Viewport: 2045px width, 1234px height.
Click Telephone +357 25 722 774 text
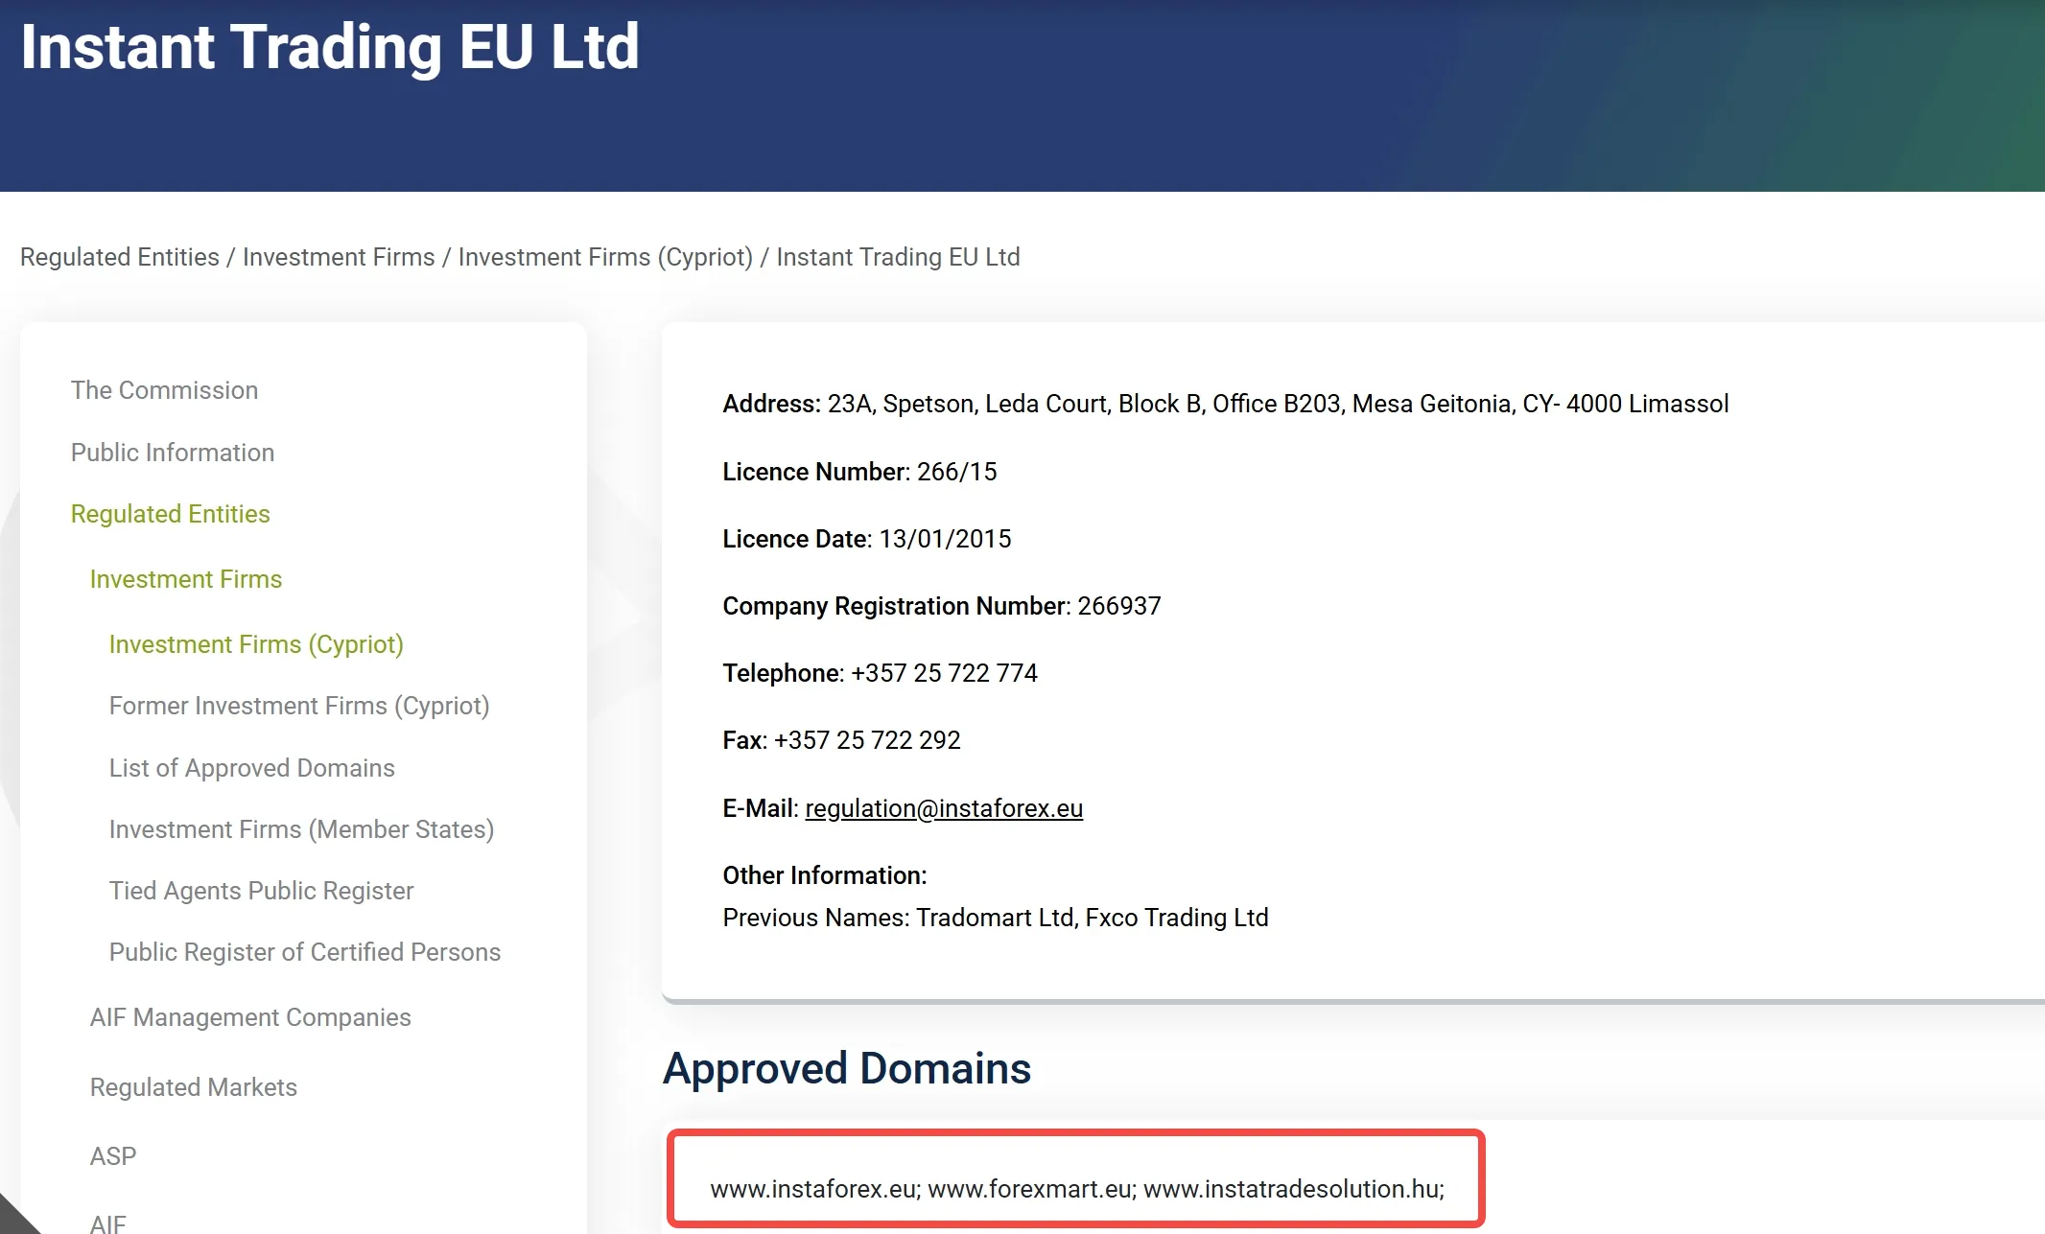click(881, 673)
